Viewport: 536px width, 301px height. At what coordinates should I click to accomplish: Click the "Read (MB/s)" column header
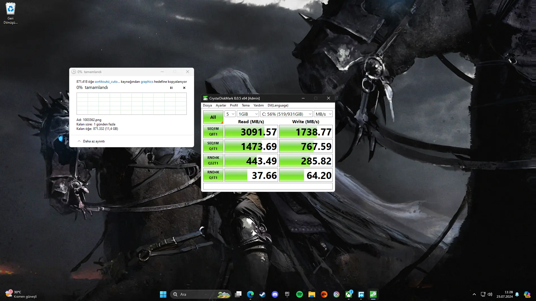251,122
